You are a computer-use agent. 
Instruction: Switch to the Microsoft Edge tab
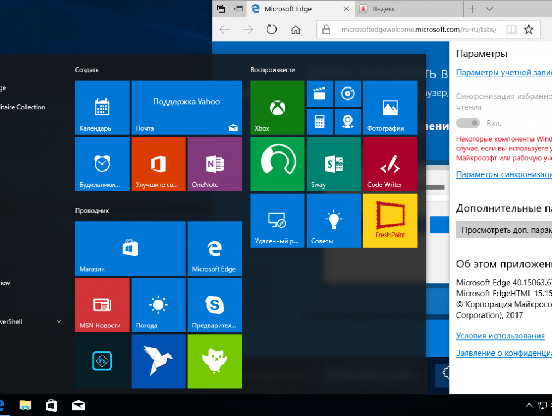[301, 9]
